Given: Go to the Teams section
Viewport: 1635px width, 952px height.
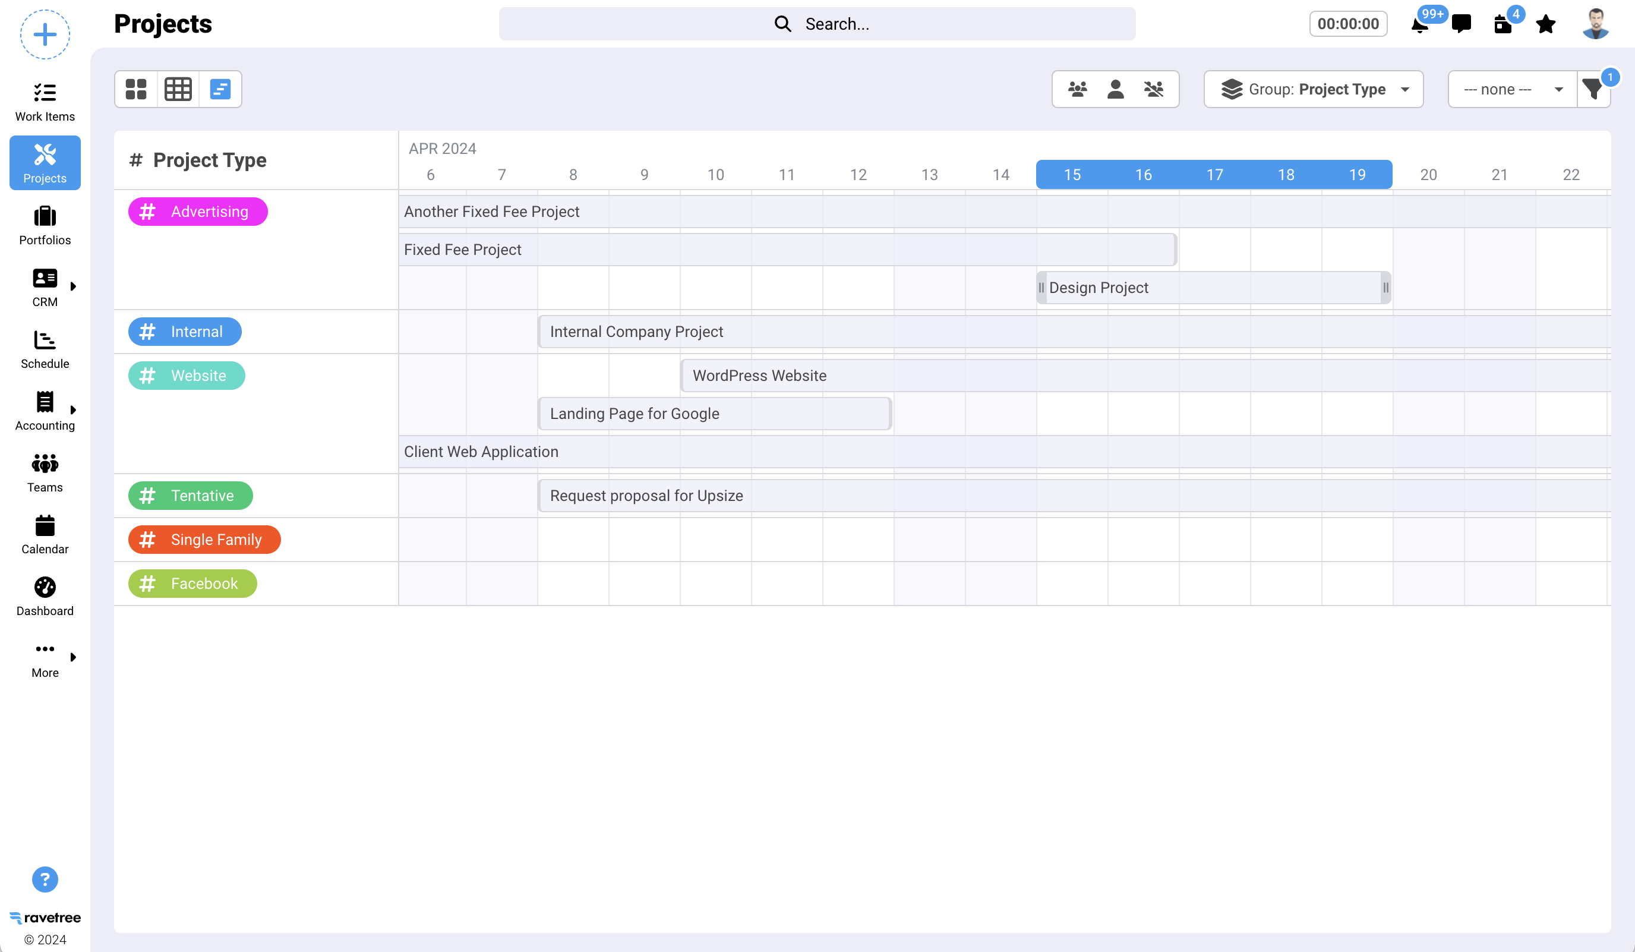Looking at the screenshot, I should coord(44,472).
